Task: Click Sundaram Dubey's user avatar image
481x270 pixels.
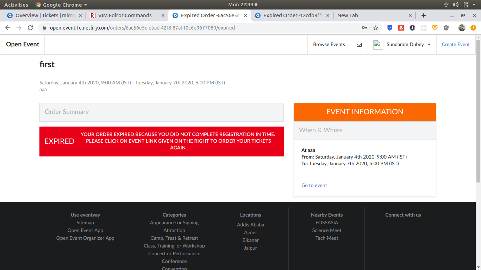Action: [378, 45]
